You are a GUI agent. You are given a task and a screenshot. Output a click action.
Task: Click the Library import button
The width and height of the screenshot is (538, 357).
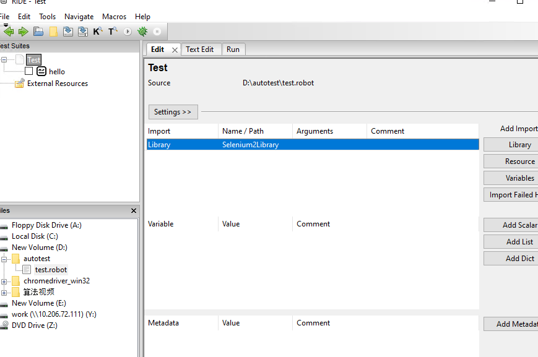click(x=511, y=145)
